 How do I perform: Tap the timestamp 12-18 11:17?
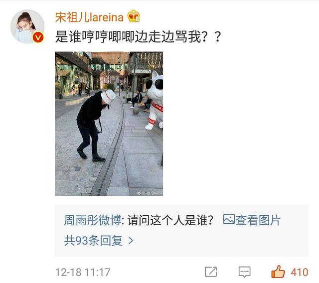[x=83, y=272]
